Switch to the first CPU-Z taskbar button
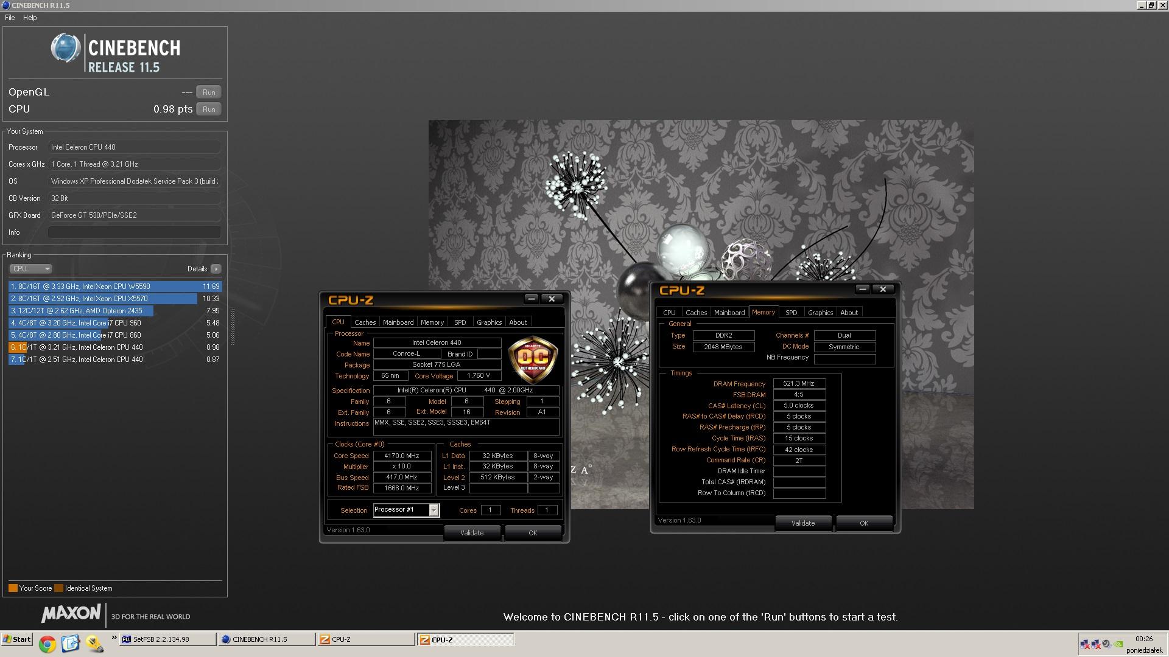 click(x=367, y=639)
